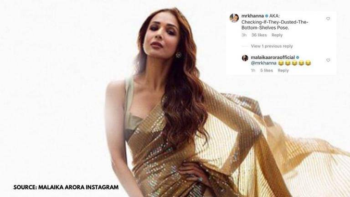Image resolution: width=350 pixels, height=197 pixels.
Task: View the 5 likes list
Action: [266, 70]
